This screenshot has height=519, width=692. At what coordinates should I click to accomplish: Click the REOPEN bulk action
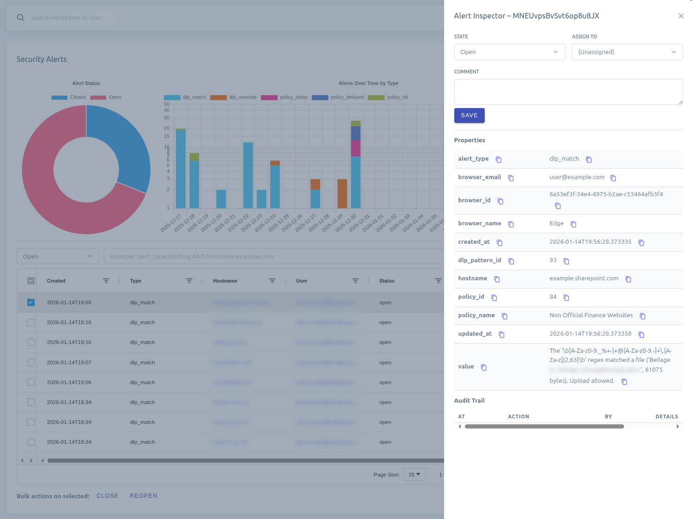coord(144,496)
